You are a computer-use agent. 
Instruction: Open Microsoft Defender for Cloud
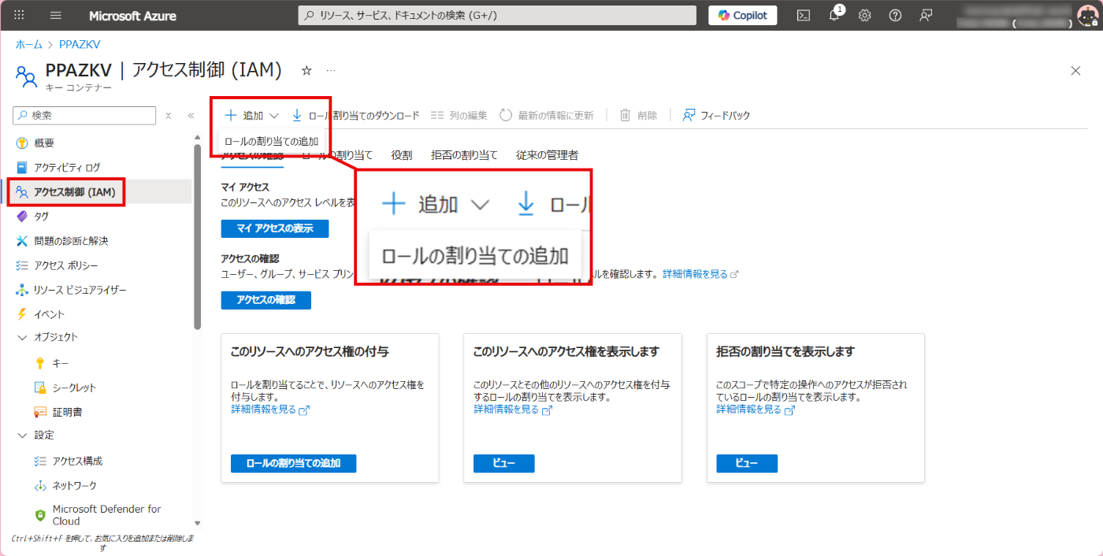pos(106,515)
